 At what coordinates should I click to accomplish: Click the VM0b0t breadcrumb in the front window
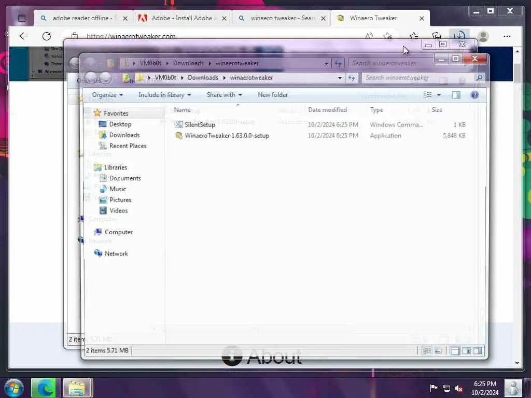click(x=165, y=78)
